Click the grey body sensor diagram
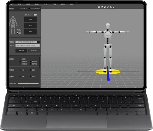The height and width of the screenshot is (131, 153). click(13, 25)
